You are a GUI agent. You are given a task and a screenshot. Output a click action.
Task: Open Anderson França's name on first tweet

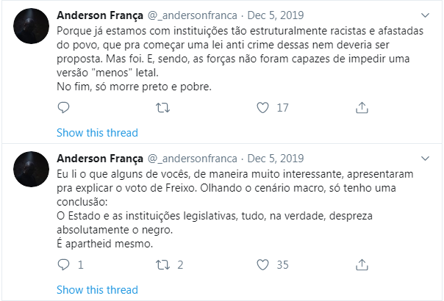click(99, 15)
